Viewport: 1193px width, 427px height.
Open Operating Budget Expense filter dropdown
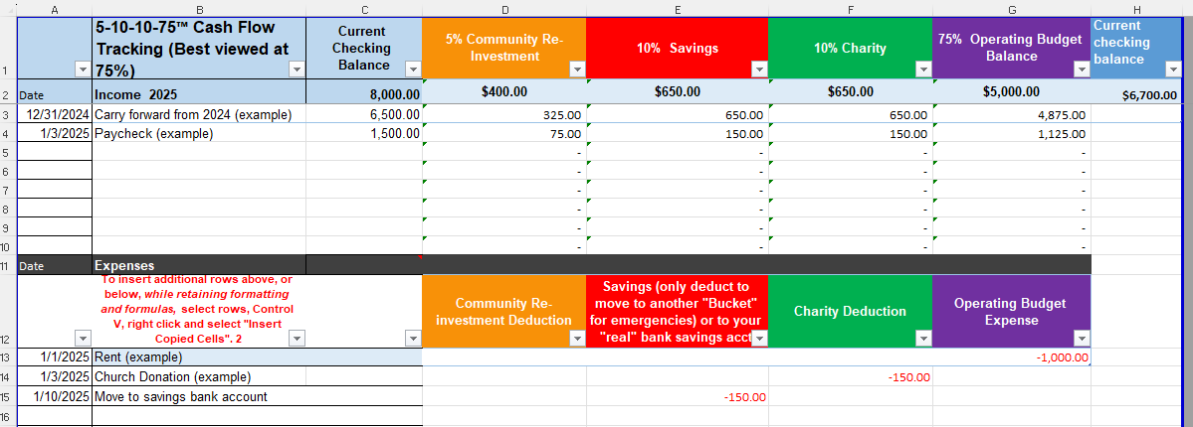1082,339
